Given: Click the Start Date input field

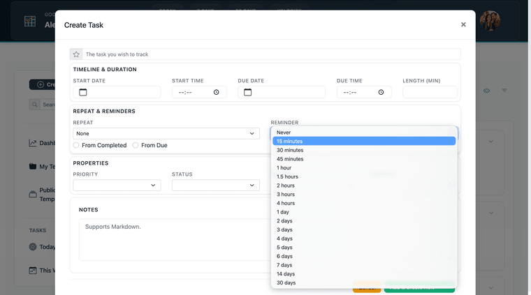Looking at the screenshot, I should tap(117, 92).
